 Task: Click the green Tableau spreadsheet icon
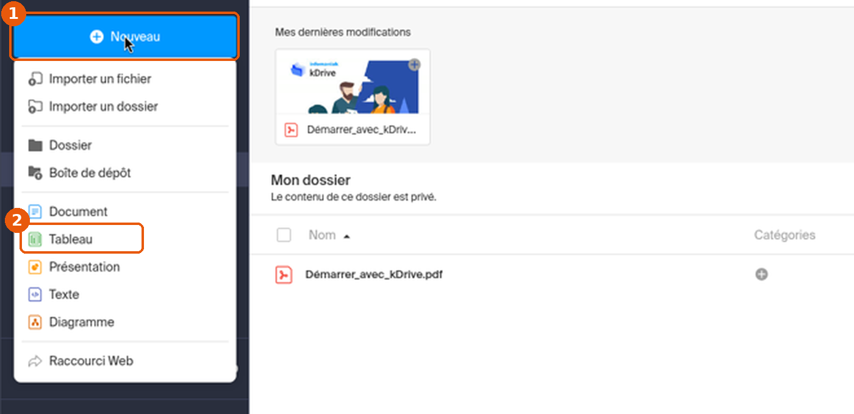[35, 239]
